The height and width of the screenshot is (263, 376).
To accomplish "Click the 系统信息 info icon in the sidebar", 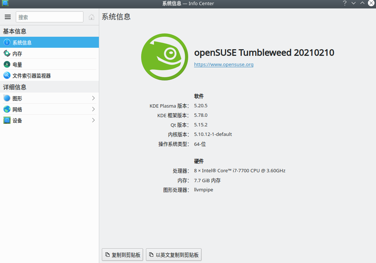I will point(7,42).
